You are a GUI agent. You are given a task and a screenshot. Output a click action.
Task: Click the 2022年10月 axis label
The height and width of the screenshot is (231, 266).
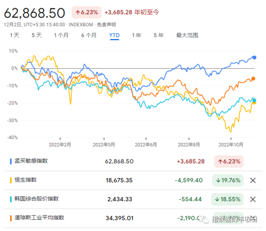tap(231, 145)
